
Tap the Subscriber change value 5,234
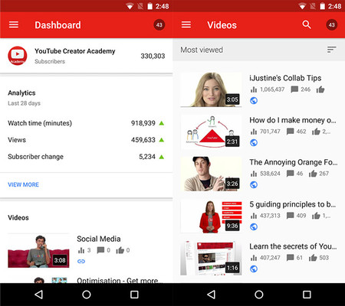point(147,157)
